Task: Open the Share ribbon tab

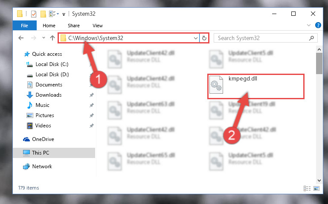Action: 74,26
